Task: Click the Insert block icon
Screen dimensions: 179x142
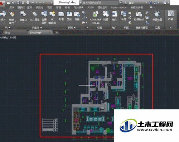Action: pyautogui.click(x=3, y=14)
